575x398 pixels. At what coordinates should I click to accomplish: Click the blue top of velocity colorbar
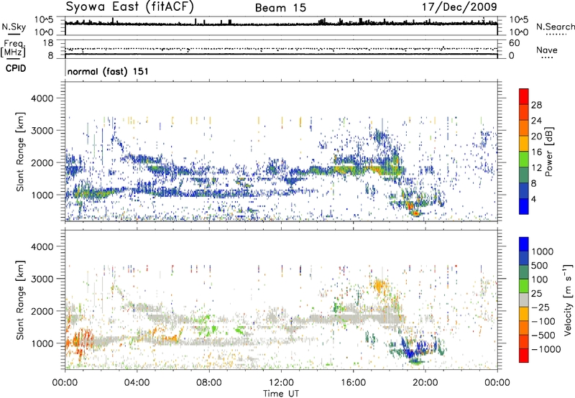click(x=524, y=244)
